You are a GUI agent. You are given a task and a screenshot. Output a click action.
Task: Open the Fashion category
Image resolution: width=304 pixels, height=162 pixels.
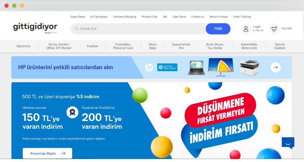pyautogui.click(x=92, y=46)
